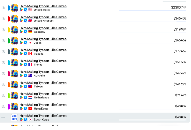
Task: Open Hero Making Tycoon link for United States
Action: click(x=43, y=6)
